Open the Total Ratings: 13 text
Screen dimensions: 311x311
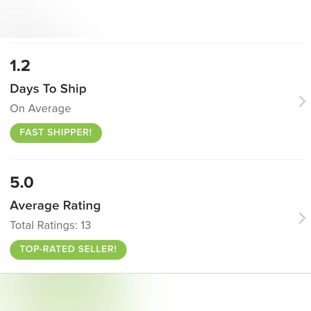pyautogui.click(x=50, y=225)
